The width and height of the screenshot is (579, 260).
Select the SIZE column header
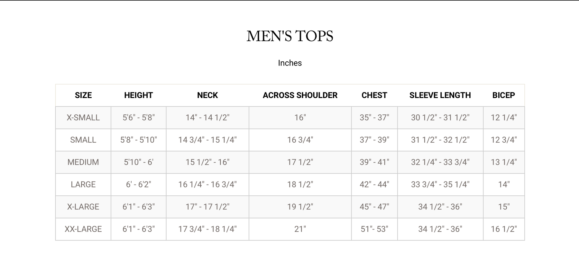(x=83, y=95)
